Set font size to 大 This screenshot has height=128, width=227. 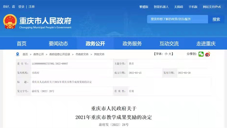pyautogui.click(x=170, y=54)
